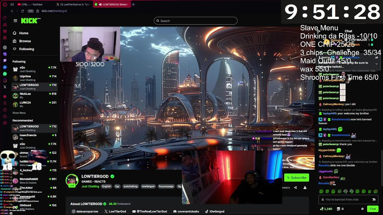Toggle the VPN badge in address bar
The width and height of the screenshot is (383, 215).
click(x=31, y=11)
